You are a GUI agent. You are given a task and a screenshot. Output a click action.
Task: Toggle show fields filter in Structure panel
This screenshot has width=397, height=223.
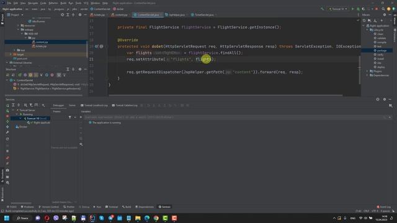(30, 75)
